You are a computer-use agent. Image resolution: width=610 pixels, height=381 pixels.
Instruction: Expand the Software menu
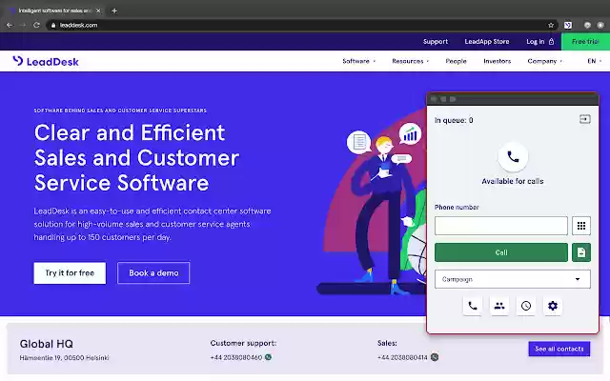[x=358, y=61]
